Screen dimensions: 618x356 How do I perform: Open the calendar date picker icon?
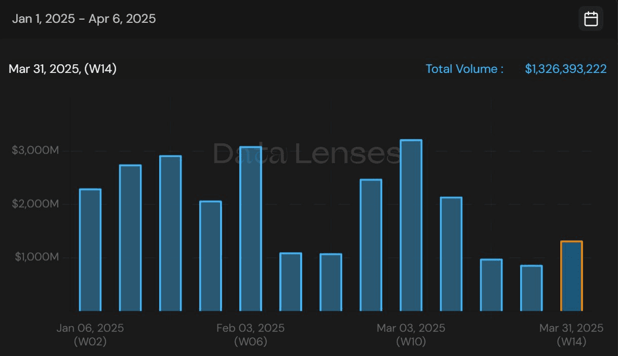tap(591, 19)
